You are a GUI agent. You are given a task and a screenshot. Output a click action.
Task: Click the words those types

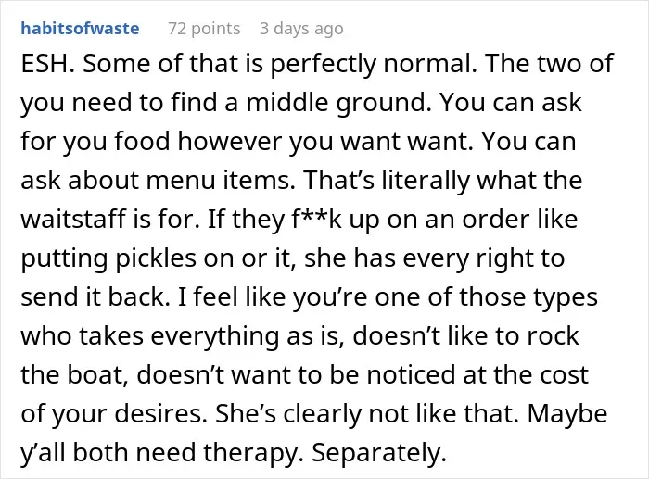tap(528, 297)
